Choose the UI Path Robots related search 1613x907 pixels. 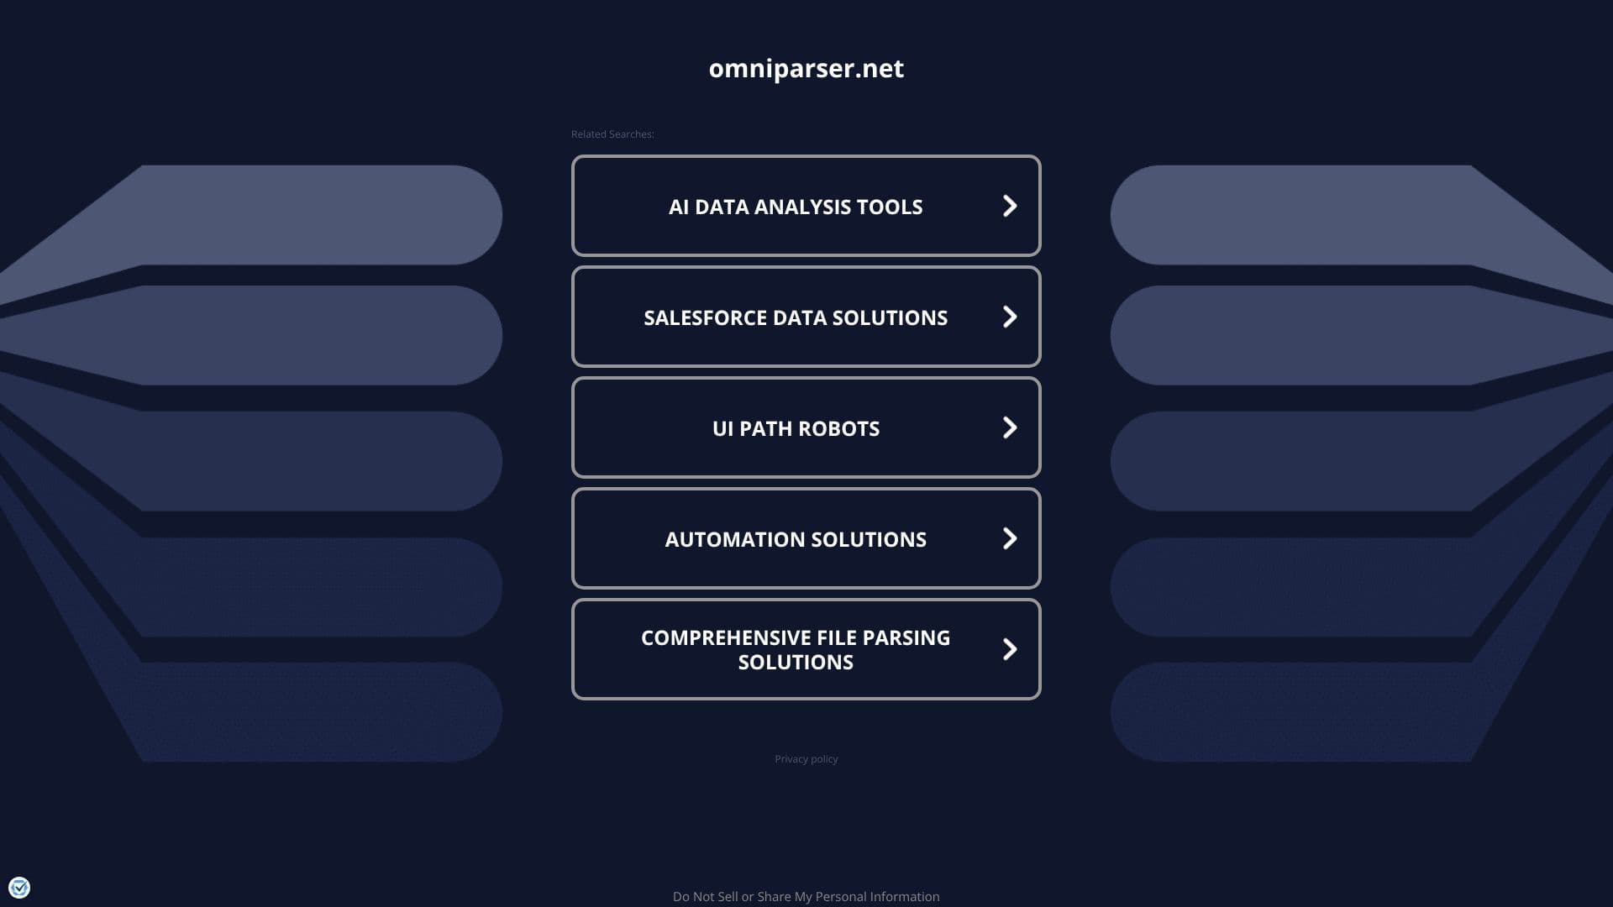[x=806, y=427]
